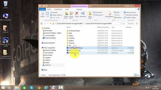Open Downloads under Favoritos

49,30
